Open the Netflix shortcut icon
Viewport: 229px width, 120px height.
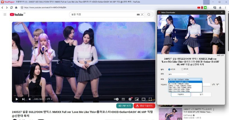(x=202, y=8)
